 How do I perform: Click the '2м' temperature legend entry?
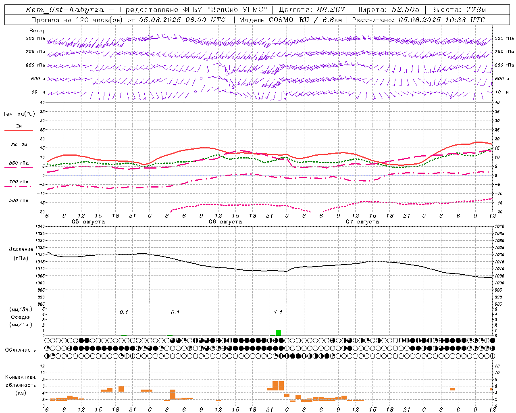[x=19, y=126]
